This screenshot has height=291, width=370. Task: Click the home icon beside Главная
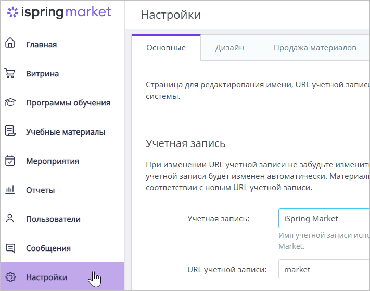click(10, 43)
